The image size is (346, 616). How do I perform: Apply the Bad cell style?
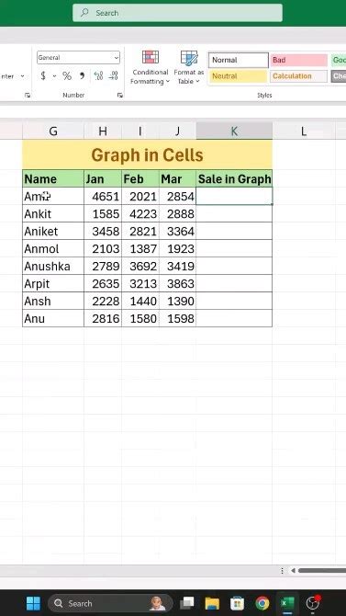coord(298,60)
